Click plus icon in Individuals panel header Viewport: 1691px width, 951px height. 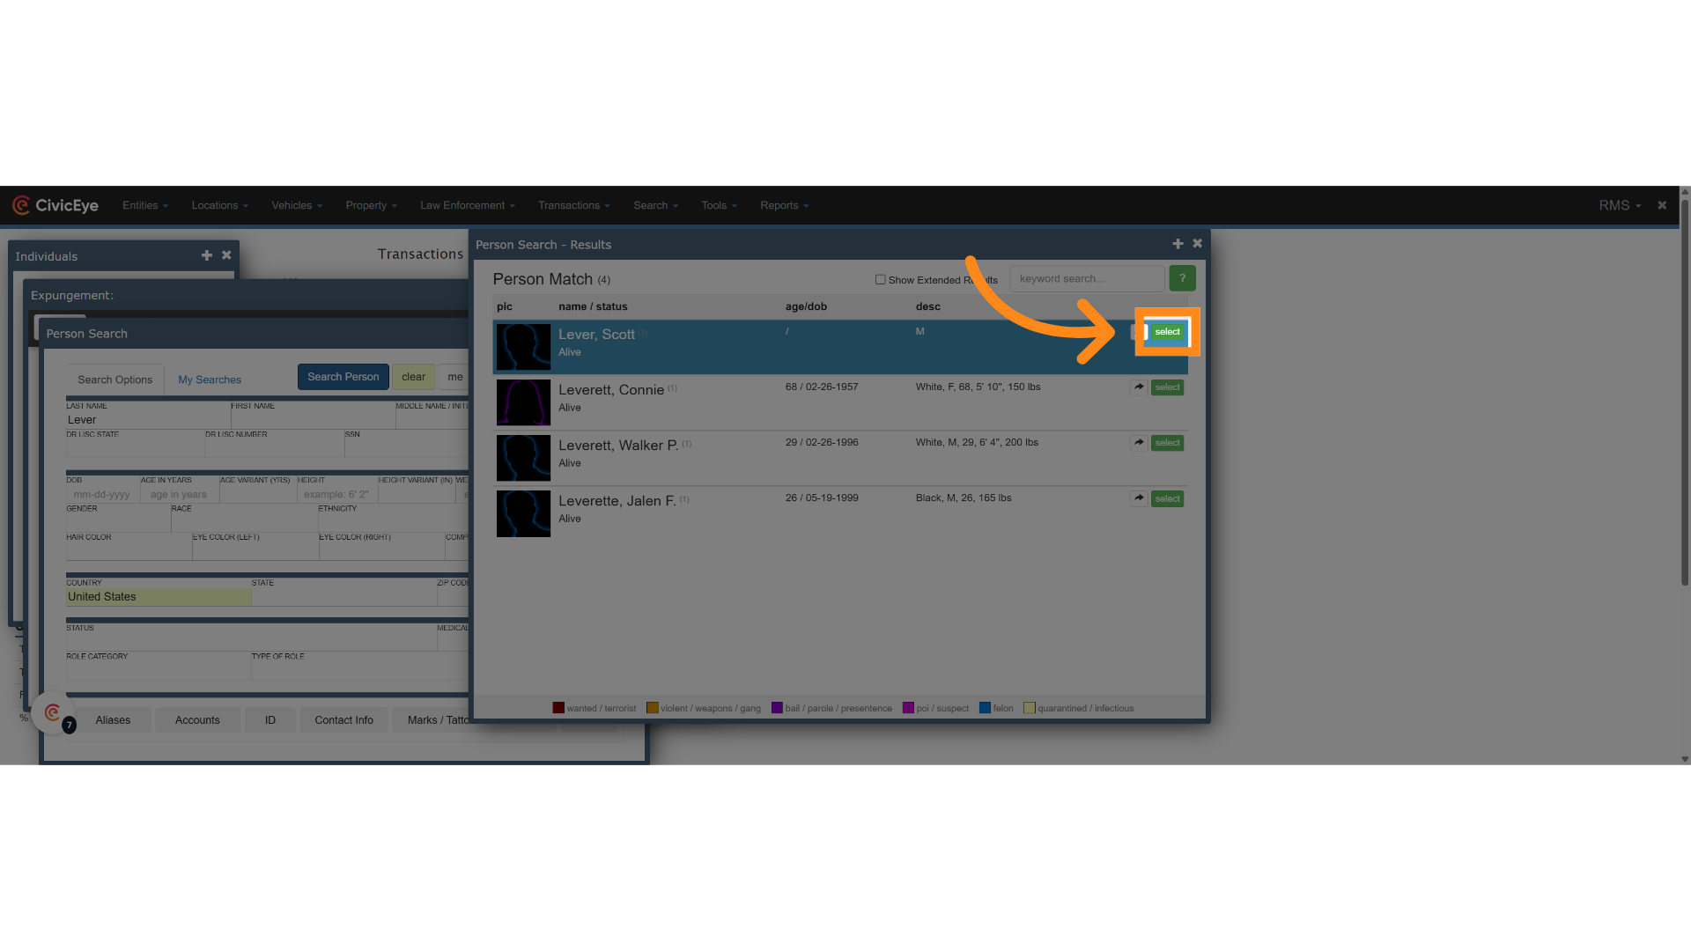click(x=207, y=255)
